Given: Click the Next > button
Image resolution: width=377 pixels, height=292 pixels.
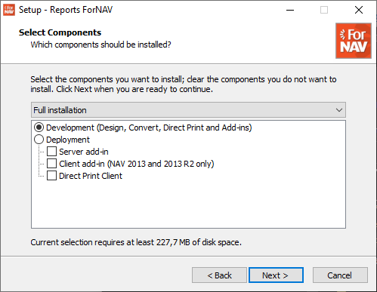Looking at the screenshot, I should tap(276, 275).
